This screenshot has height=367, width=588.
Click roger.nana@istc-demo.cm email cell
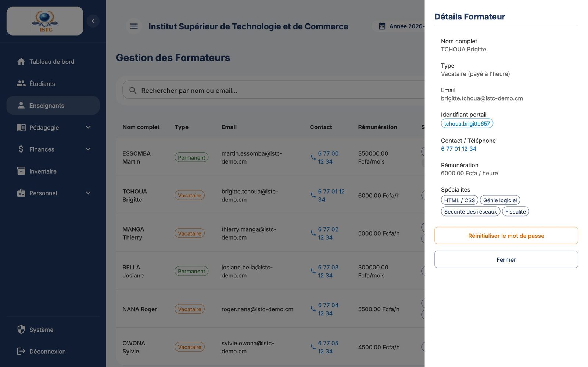(x=257, y=309)
